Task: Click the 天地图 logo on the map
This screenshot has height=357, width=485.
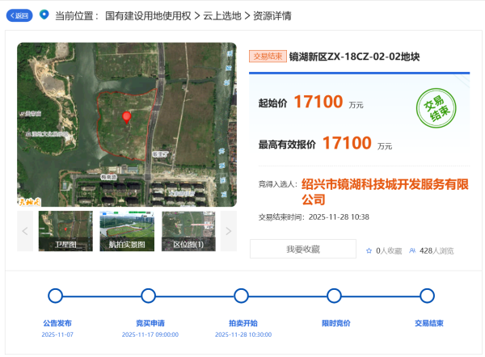Action: 29,201
